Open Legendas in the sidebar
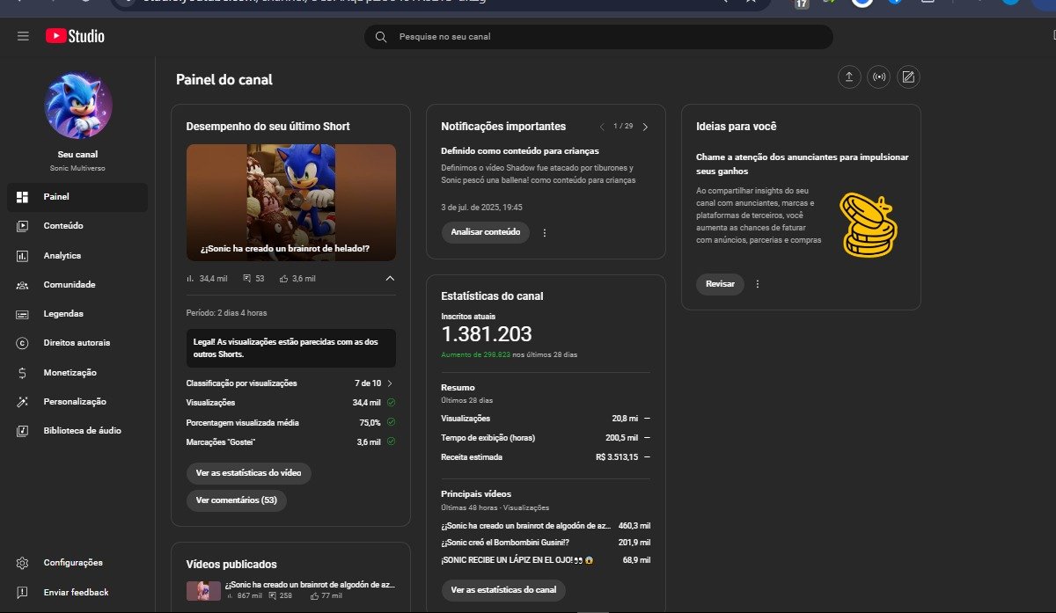 77,314
